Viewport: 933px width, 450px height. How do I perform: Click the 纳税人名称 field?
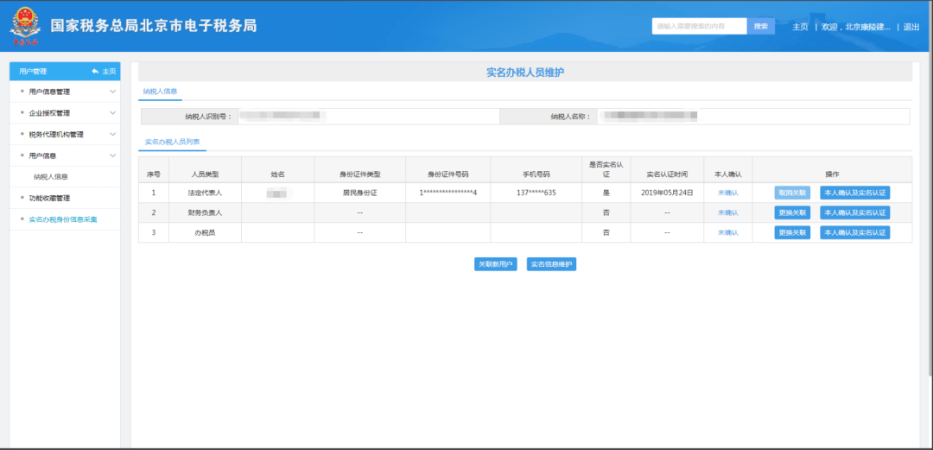752,117
